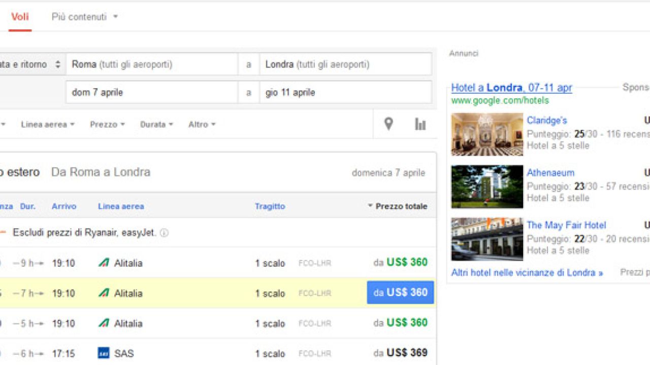Toggle the round-trip stepper arrows
This screenshot has height=365, width=650.
tap(57, 64)
